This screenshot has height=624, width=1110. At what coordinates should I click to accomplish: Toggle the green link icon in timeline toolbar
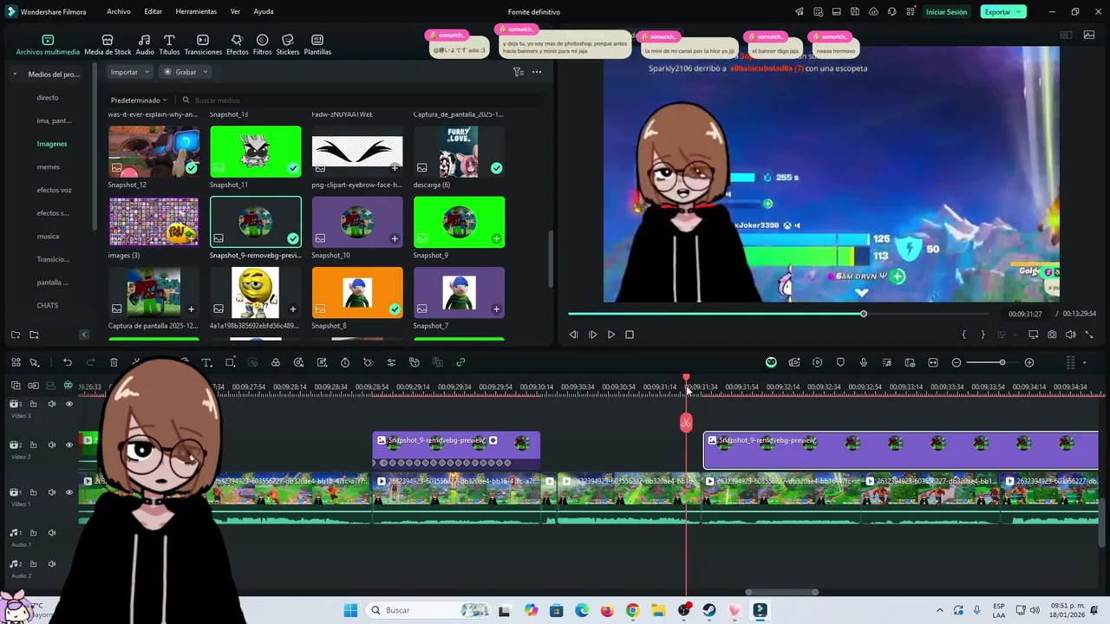(460, 362)
